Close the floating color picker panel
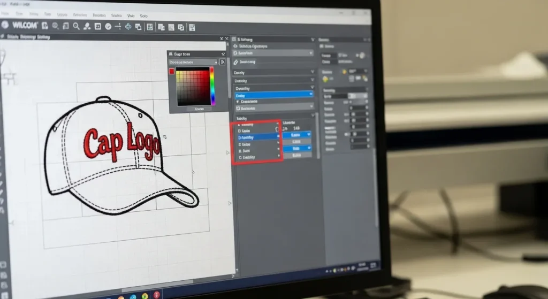 pos(223,54)
